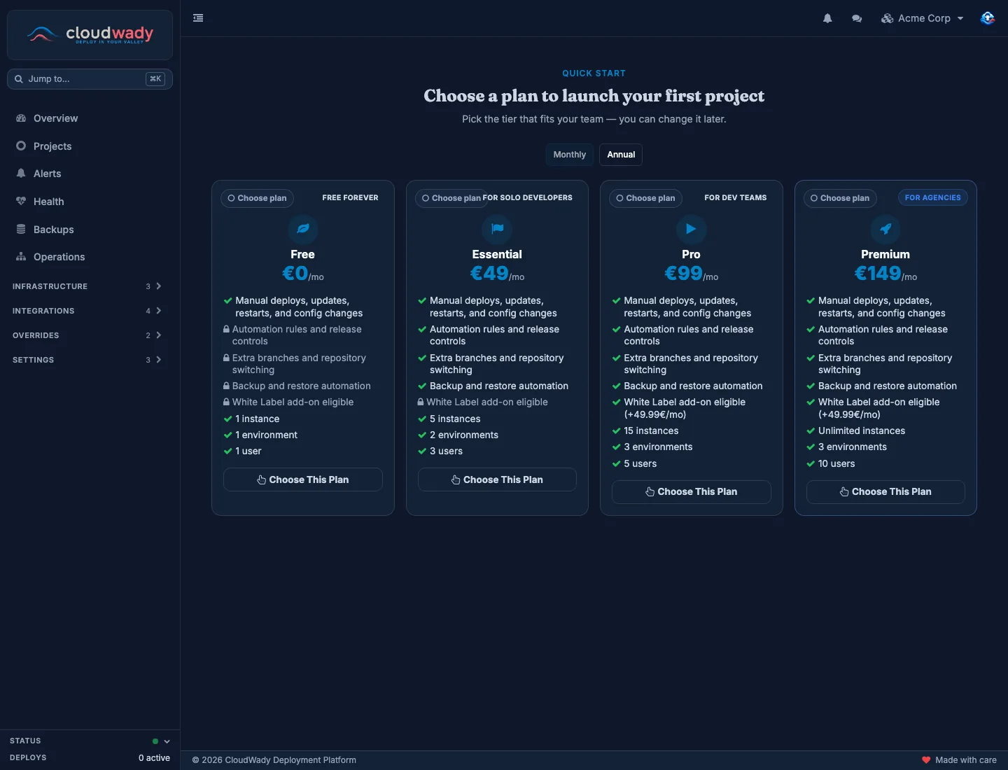1008x770 pixels.
Task: Open the Acme Corp organization dropdown
Action: [923, 18]
